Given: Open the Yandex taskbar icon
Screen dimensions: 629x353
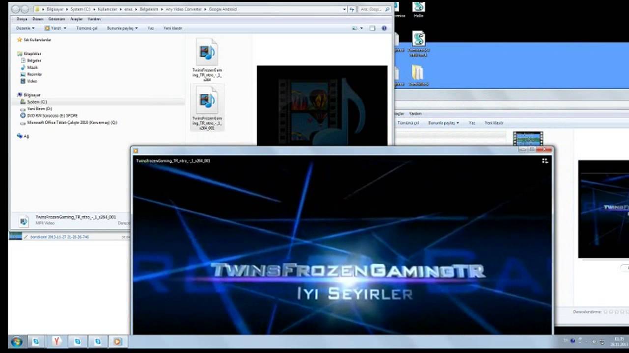Looking at the screenshot, I should (x=57, y=342).
